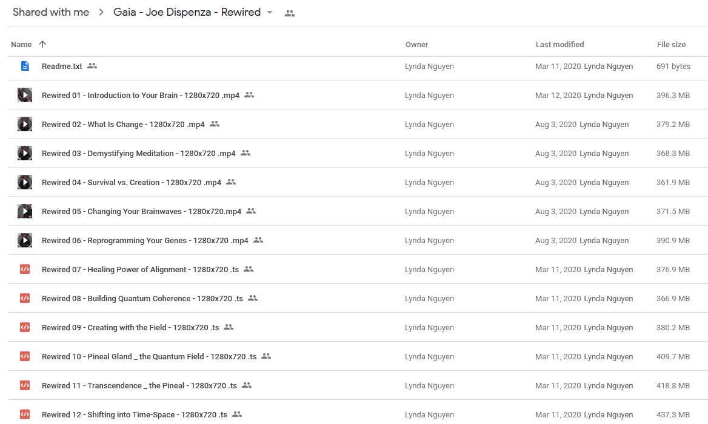Select Rewired 01 - Introduction to Your Brain

[x=141, y=96]
